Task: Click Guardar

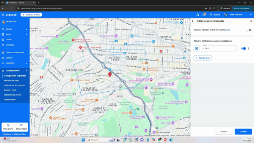Action: click(x=243, y=132)
